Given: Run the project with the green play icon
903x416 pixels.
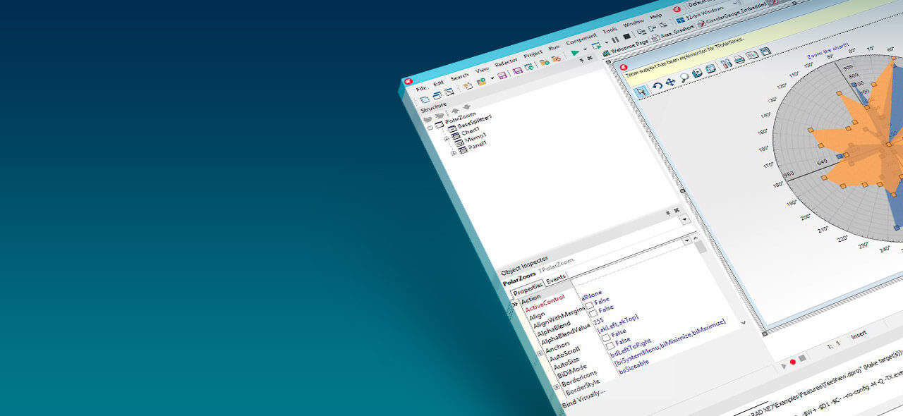Looking at the screenshot, I should point(575,53).
